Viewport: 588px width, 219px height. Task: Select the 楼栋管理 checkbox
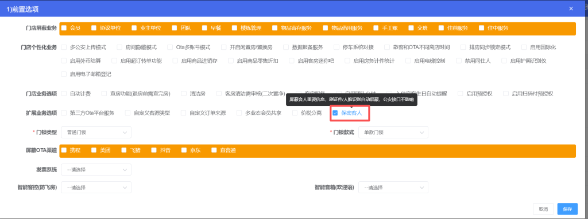234,28
